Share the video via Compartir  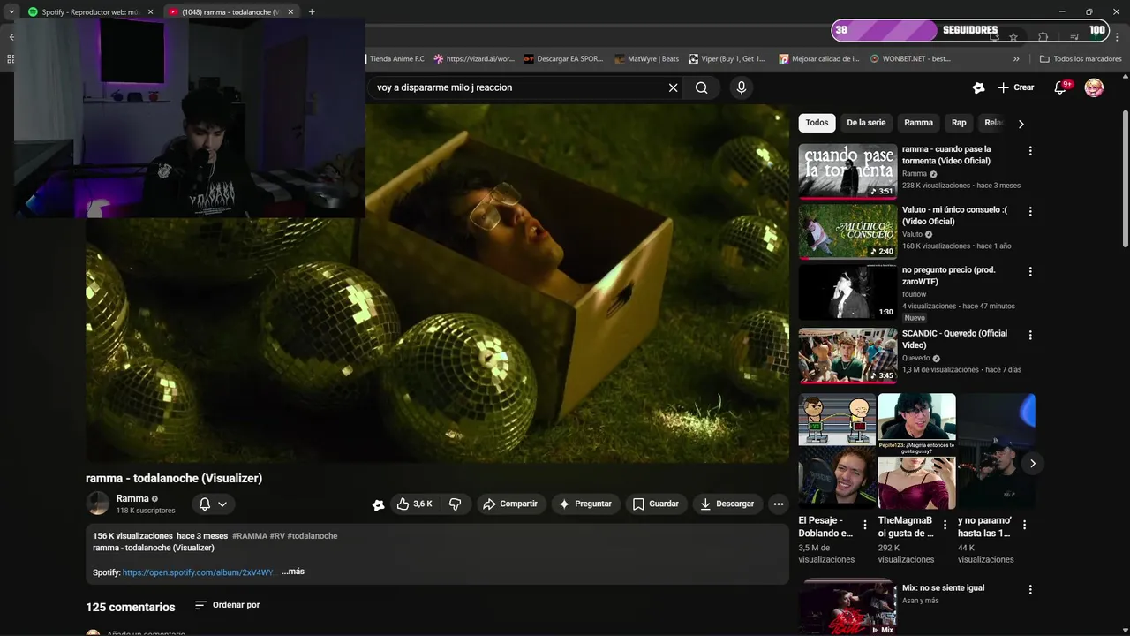510,503
